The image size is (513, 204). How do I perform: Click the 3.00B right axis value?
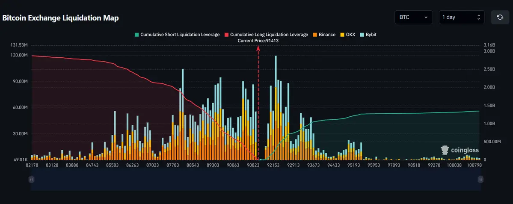(x=489, y=51)
